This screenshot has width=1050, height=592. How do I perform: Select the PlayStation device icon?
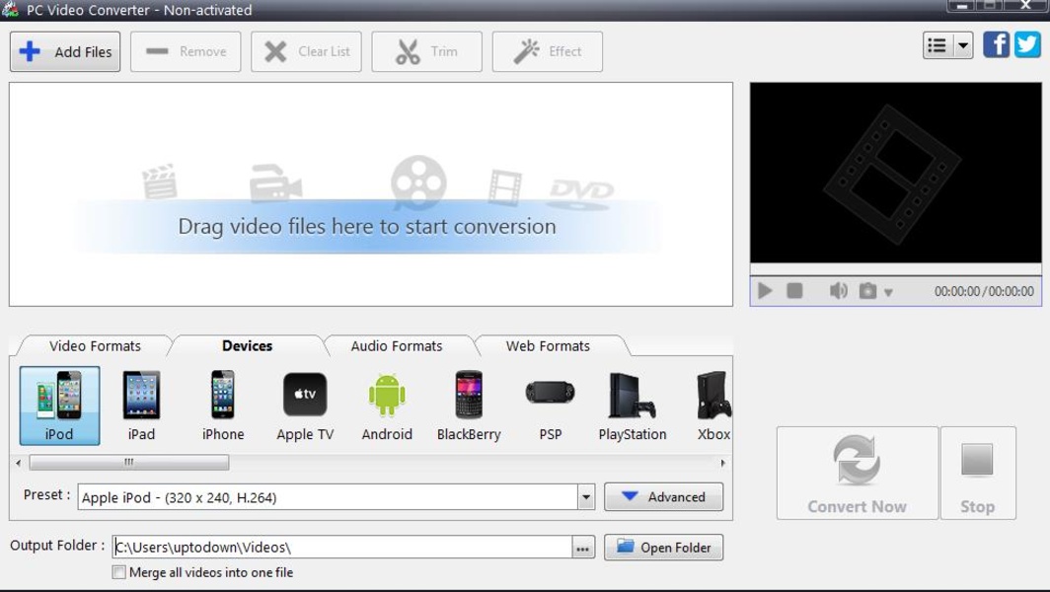point(632,405)
